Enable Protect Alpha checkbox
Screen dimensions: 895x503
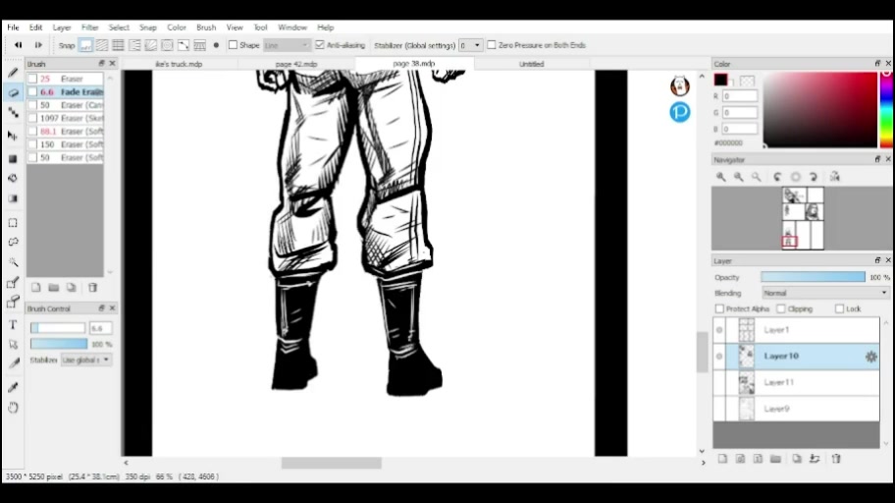click(719, 308)
